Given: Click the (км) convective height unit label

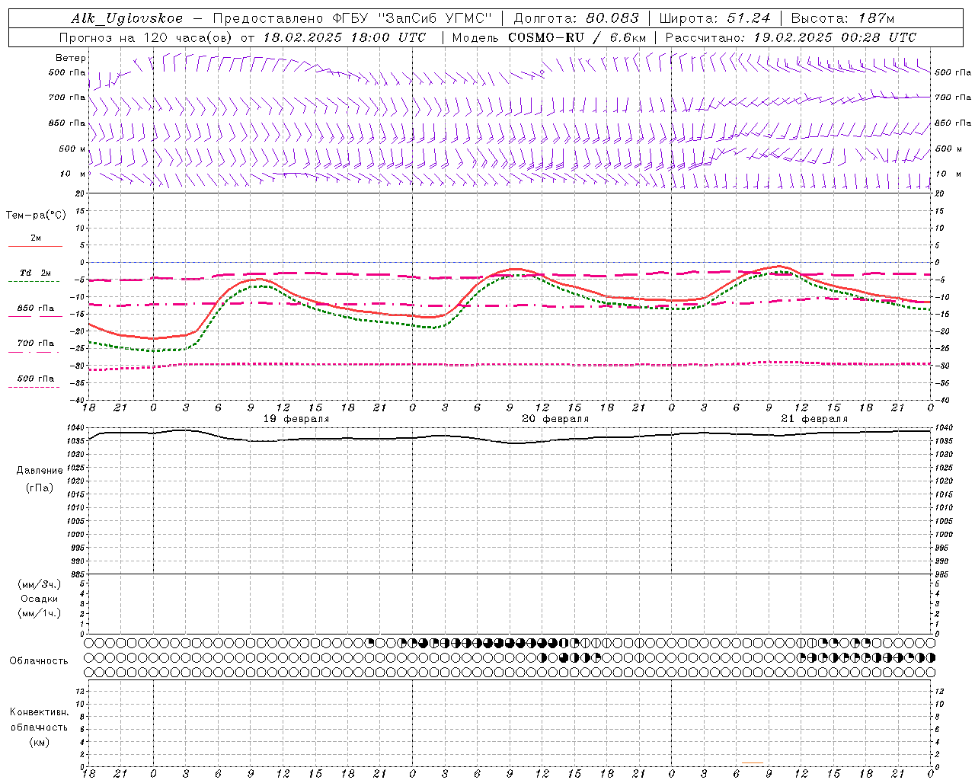Looking at the screenshot, I should click(39, 741).
